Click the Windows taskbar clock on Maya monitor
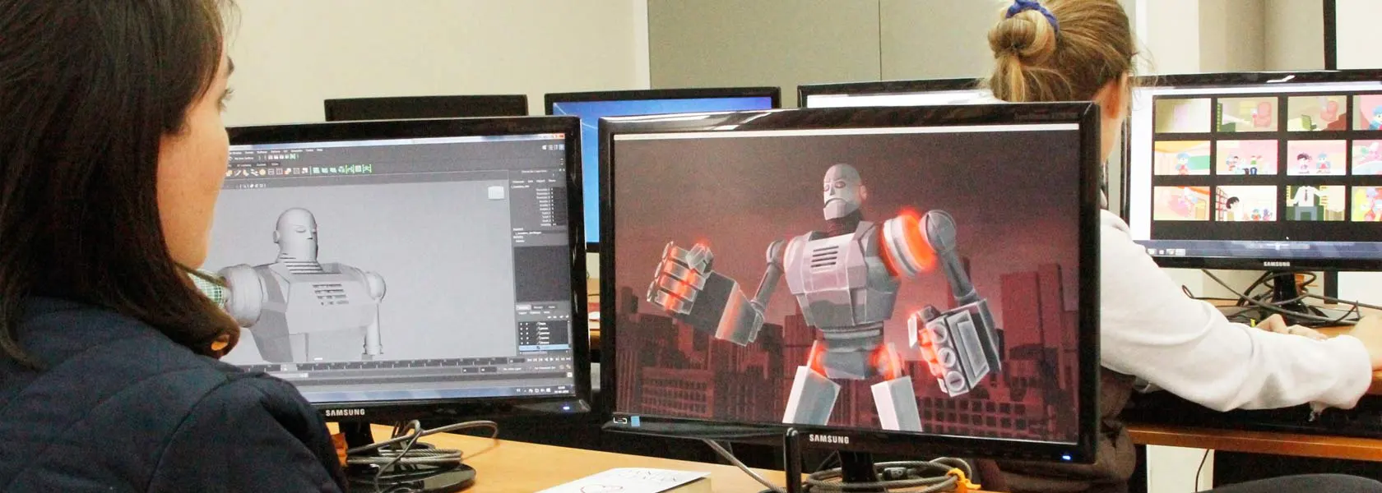The width and height of the screenshot is (1382, 493). tap(561, 389)
